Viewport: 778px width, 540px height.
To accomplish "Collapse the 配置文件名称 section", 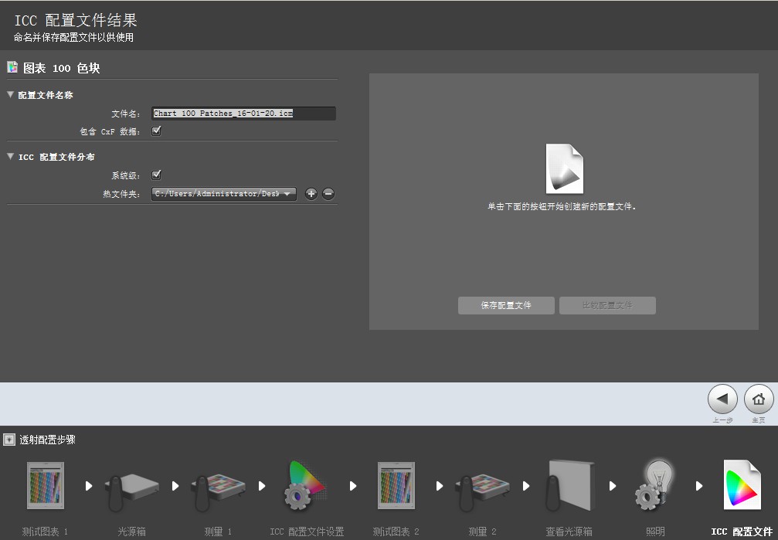I will click(11, 95).
